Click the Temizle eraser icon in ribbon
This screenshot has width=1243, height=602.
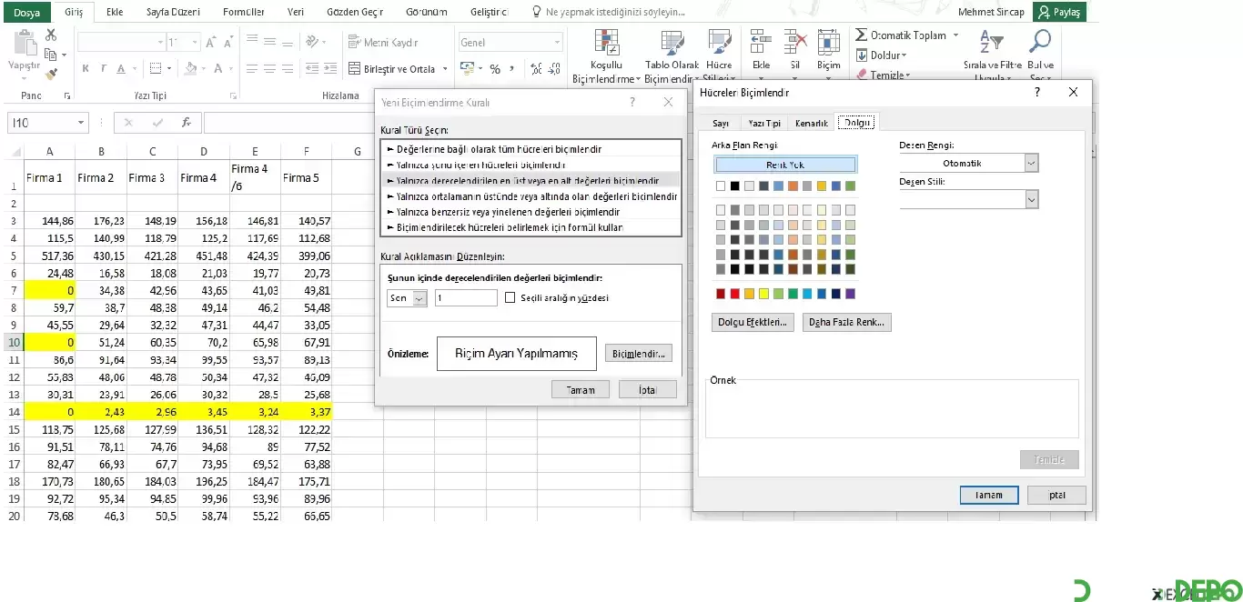pos(862,75)
